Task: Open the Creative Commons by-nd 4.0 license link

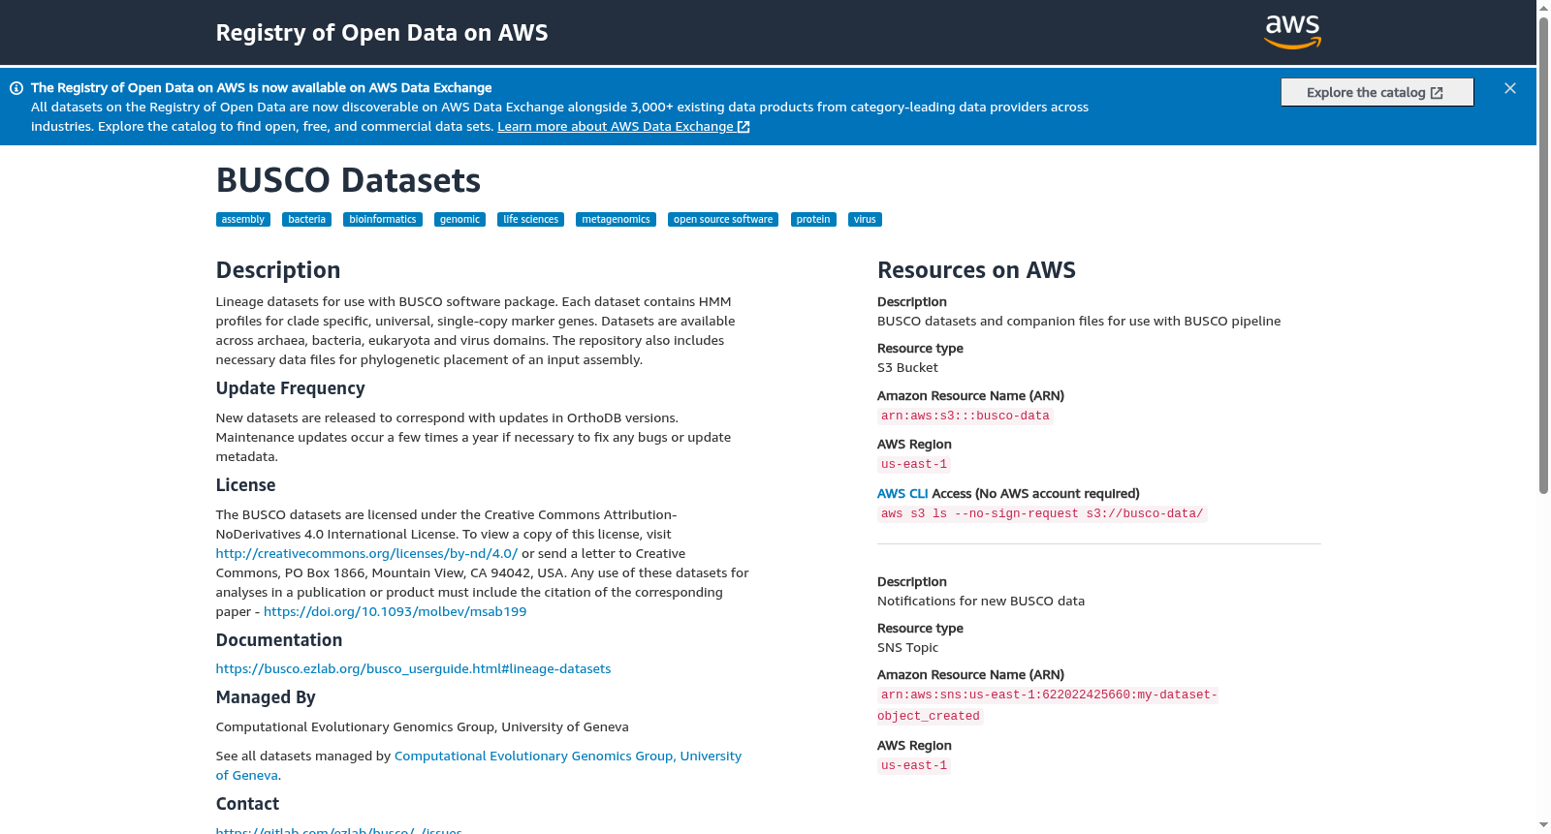Action: coord(366,553)
